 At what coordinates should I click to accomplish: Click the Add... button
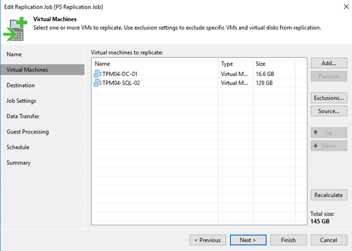(x=329, y=63)
